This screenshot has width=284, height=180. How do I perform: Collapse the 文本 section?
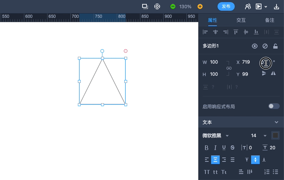276,122
